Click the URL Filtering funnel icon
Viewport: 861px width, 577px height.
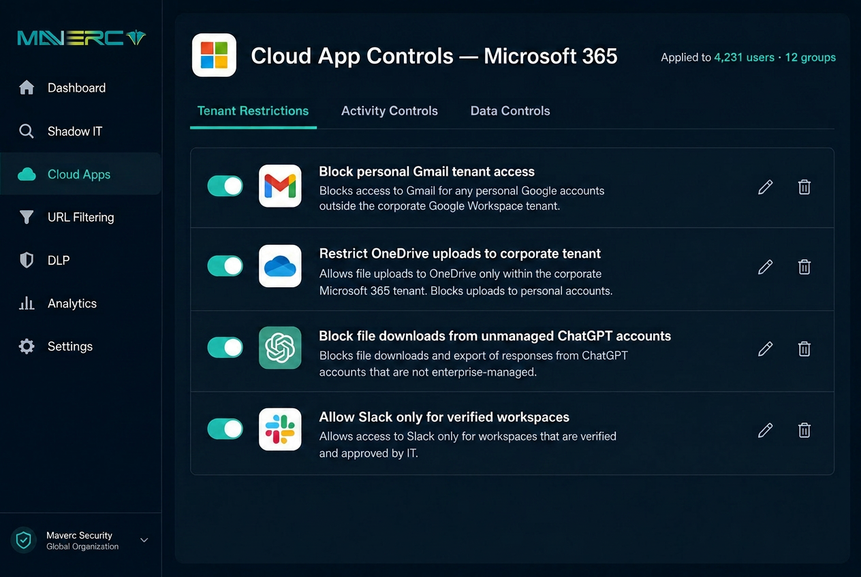27,217
